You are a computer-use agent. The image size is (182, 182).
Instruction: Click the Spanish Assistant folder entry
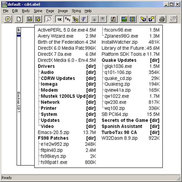pyautogui.click(x=130, y=126)
